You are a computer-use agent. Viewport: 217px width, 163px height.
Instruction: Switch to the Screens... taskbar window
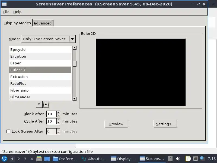[x=152, y=159]
